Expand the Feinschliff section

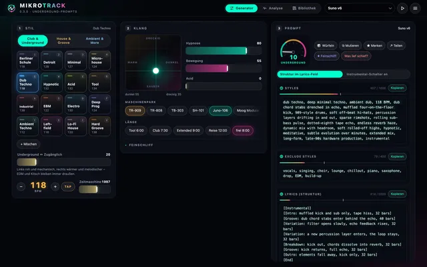coord(139,146)
